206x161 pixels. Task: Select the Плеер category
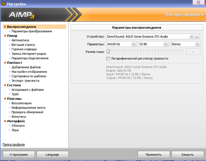pyautogui.click(x=12, y=36)
